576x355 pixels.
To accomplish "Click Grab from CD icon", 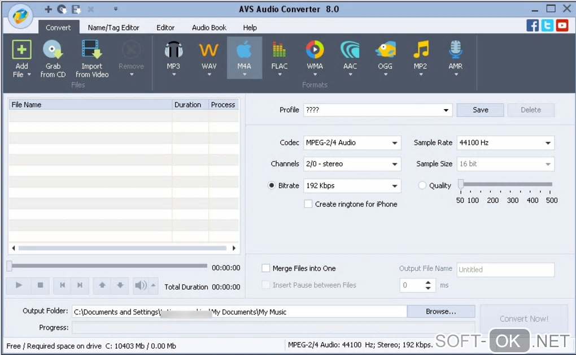I will click(x=53, y=50).
